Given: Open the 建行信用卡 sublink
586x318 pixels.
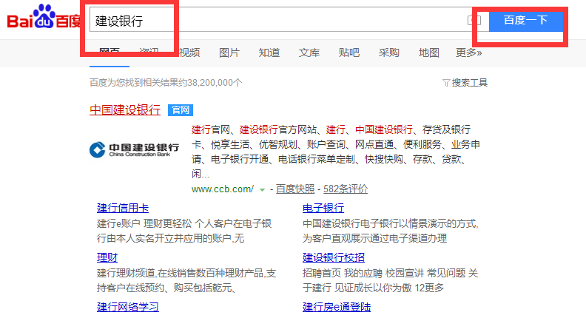Looking at the screenshot, I should pyautogui.click(x=123, y=208).
